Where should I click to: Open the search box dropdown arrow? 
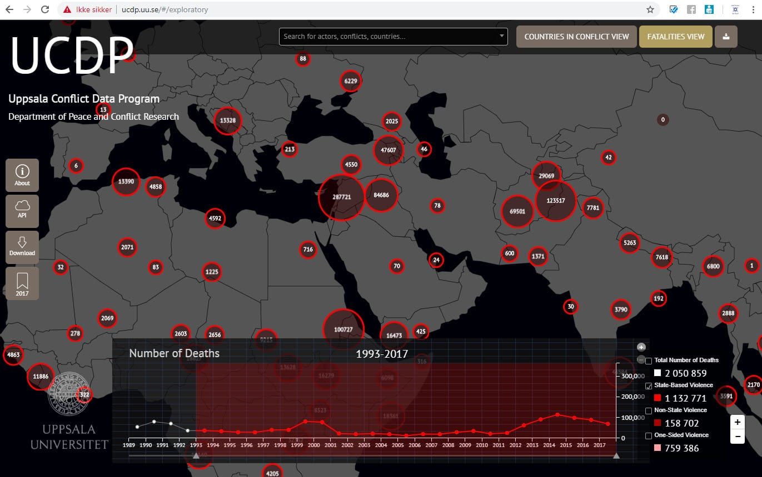point(501,36)
